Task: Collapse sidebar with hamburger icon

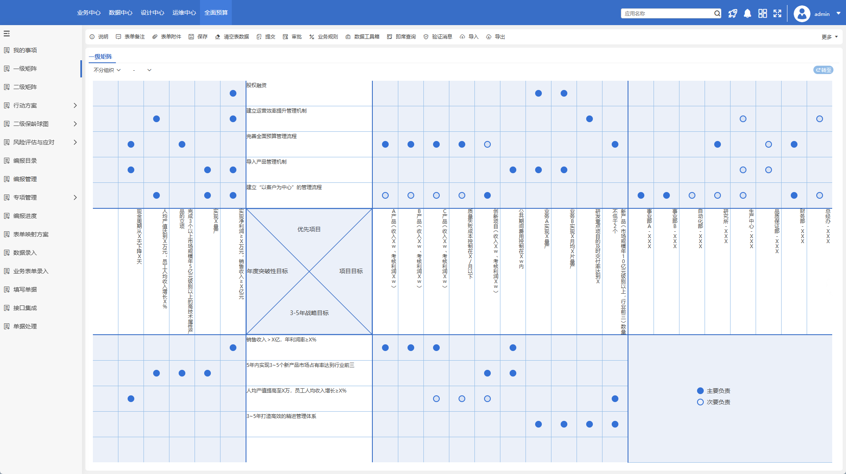Action: pyautogui.click(x=7, y=33)
